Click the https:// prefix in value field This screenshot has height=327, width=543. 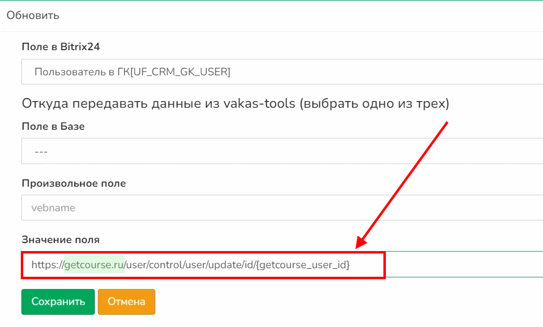(x=48, y=265)
